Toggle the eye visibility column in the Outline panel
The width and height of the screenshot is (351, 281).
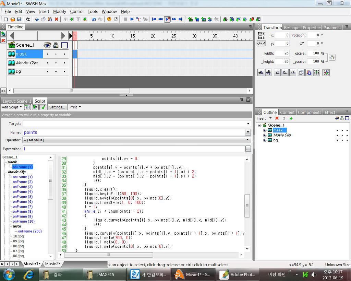pos(337,118)
